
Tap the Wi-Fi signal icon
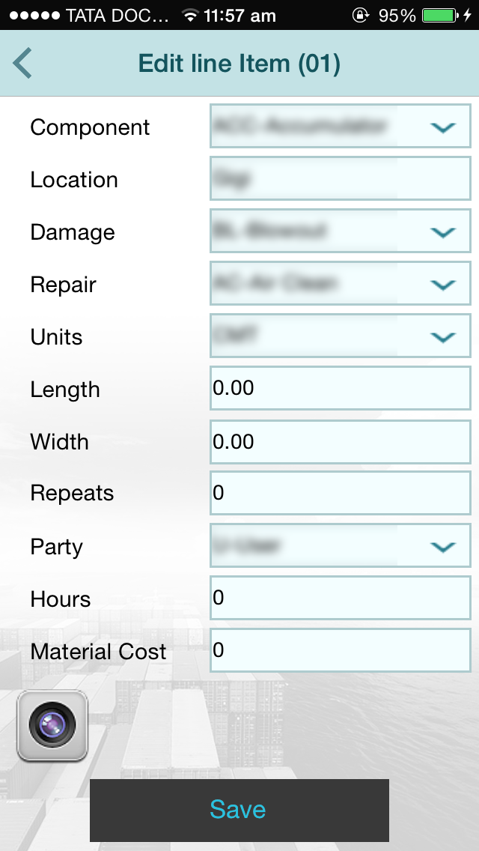(190, 15)
